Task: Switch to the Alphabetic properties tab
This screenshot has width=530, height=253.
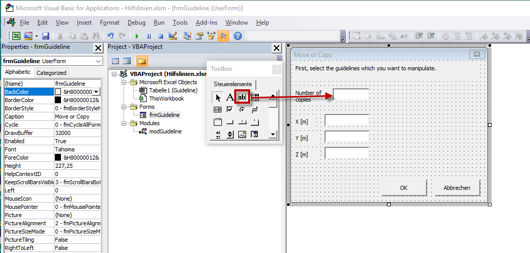Action: coord(18,72)
